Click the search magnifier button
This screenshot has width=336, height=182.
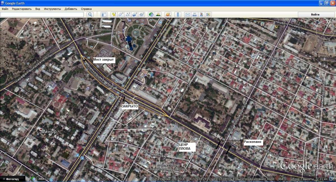pos(90,15)
